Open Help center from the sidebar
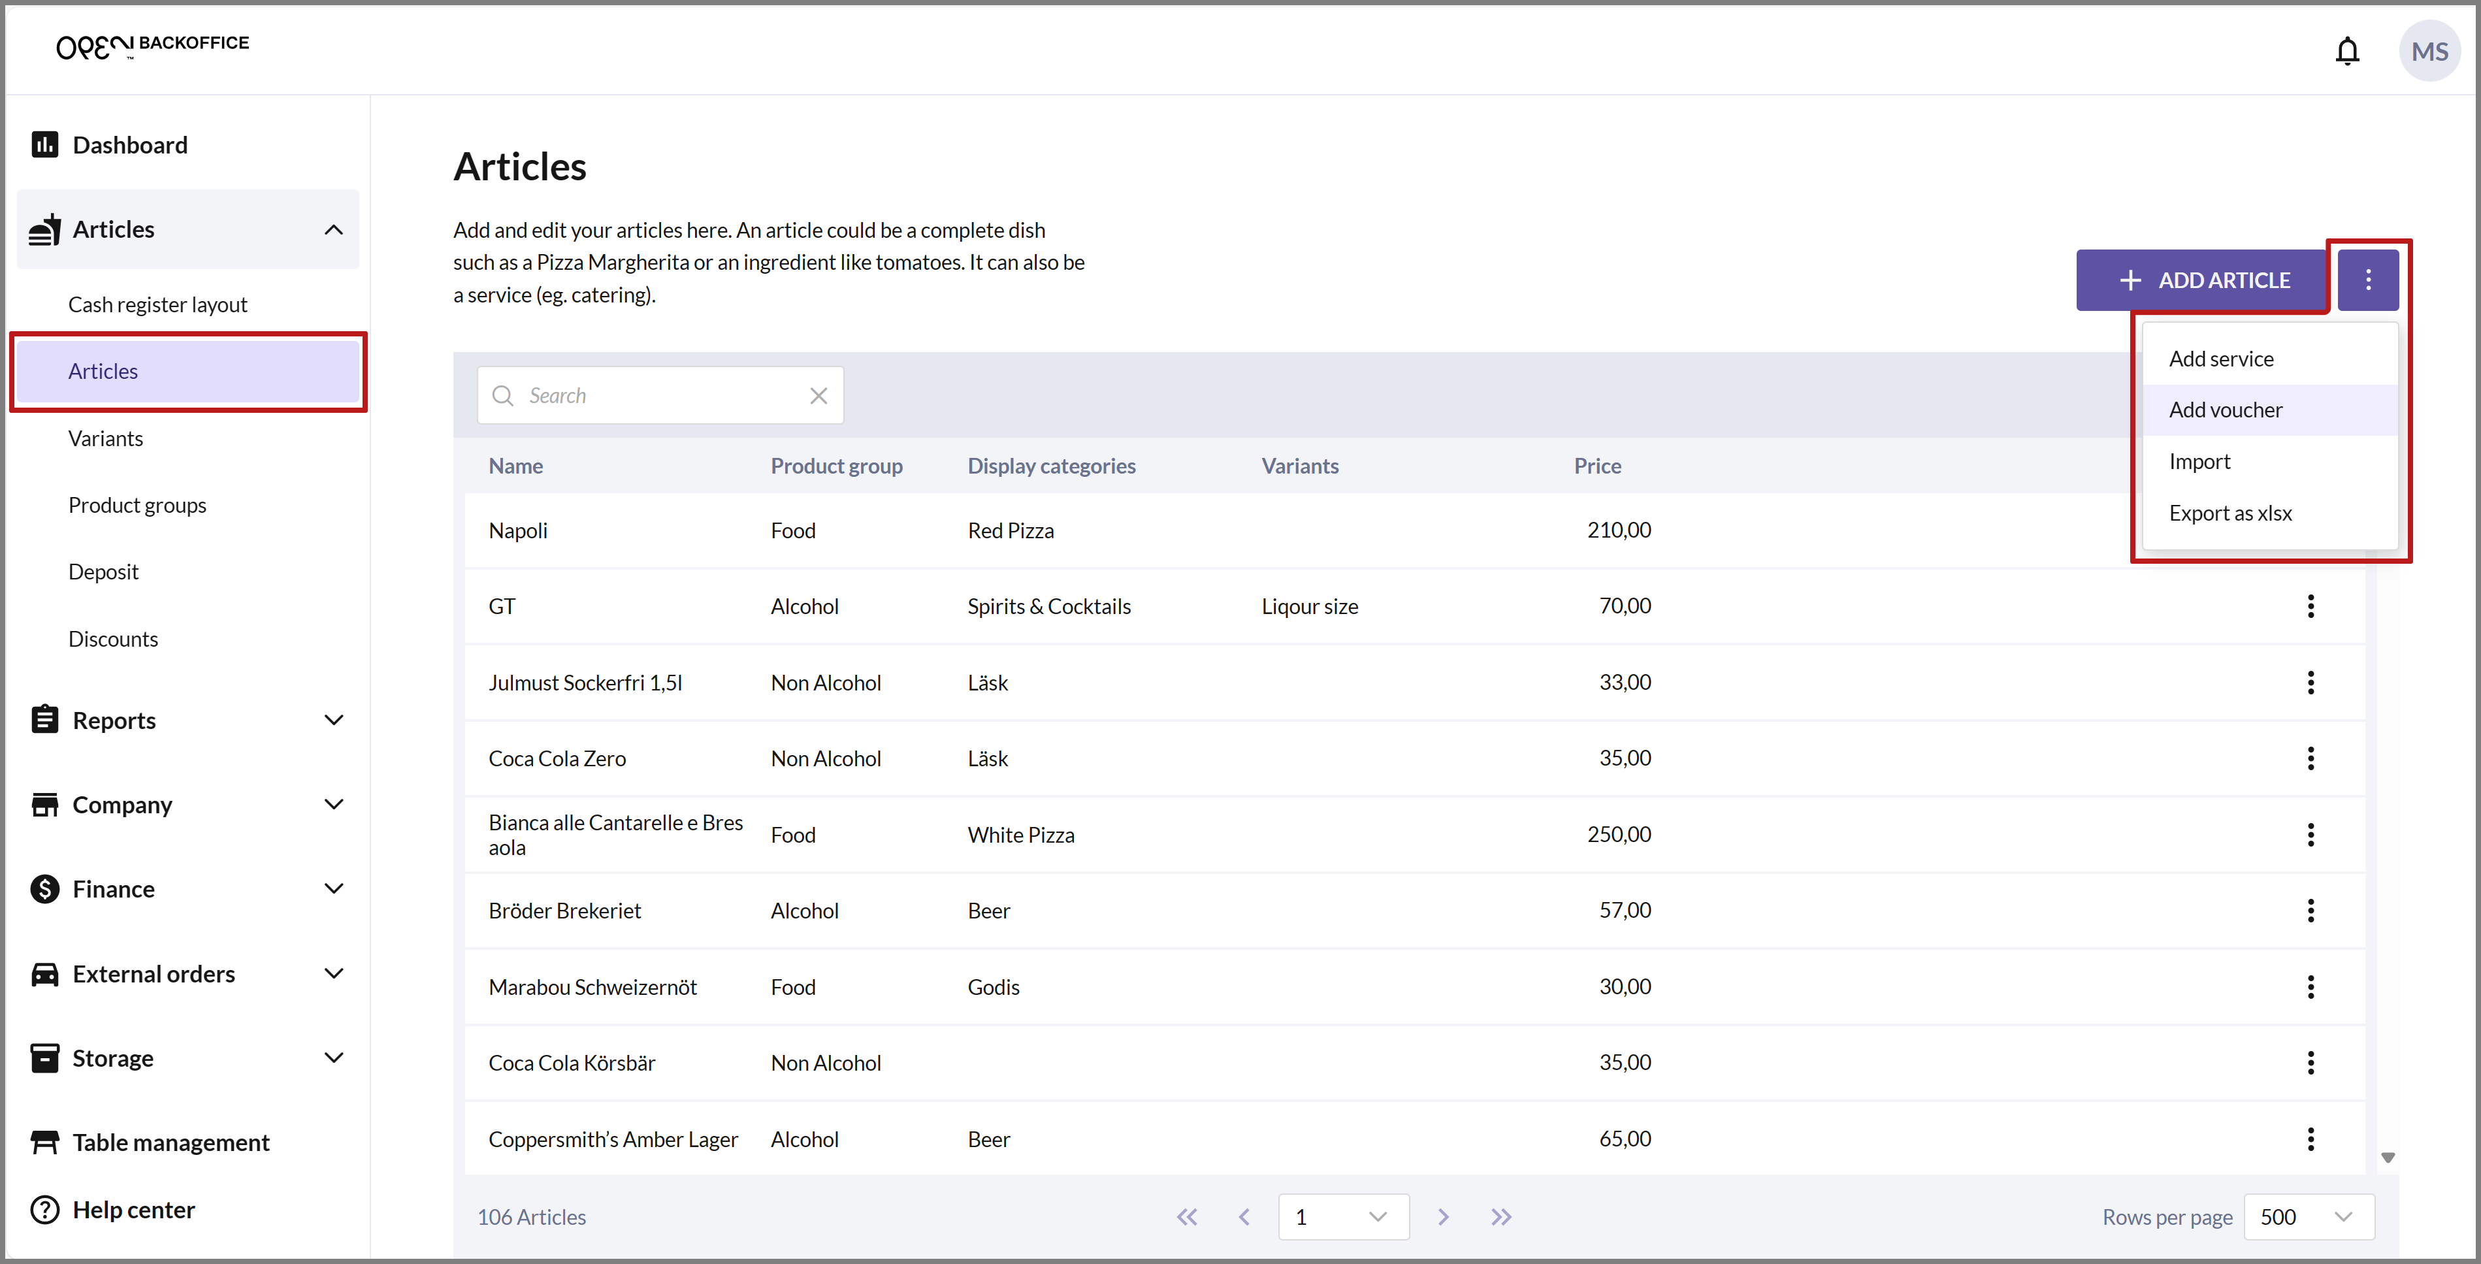 (x=133, y=1210)
